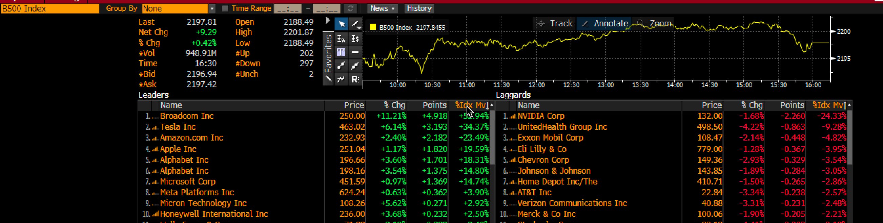Viewport: 883px width, 223px height.
Task: Select the dollar change measure tool
Action: [x=355, y=39]
